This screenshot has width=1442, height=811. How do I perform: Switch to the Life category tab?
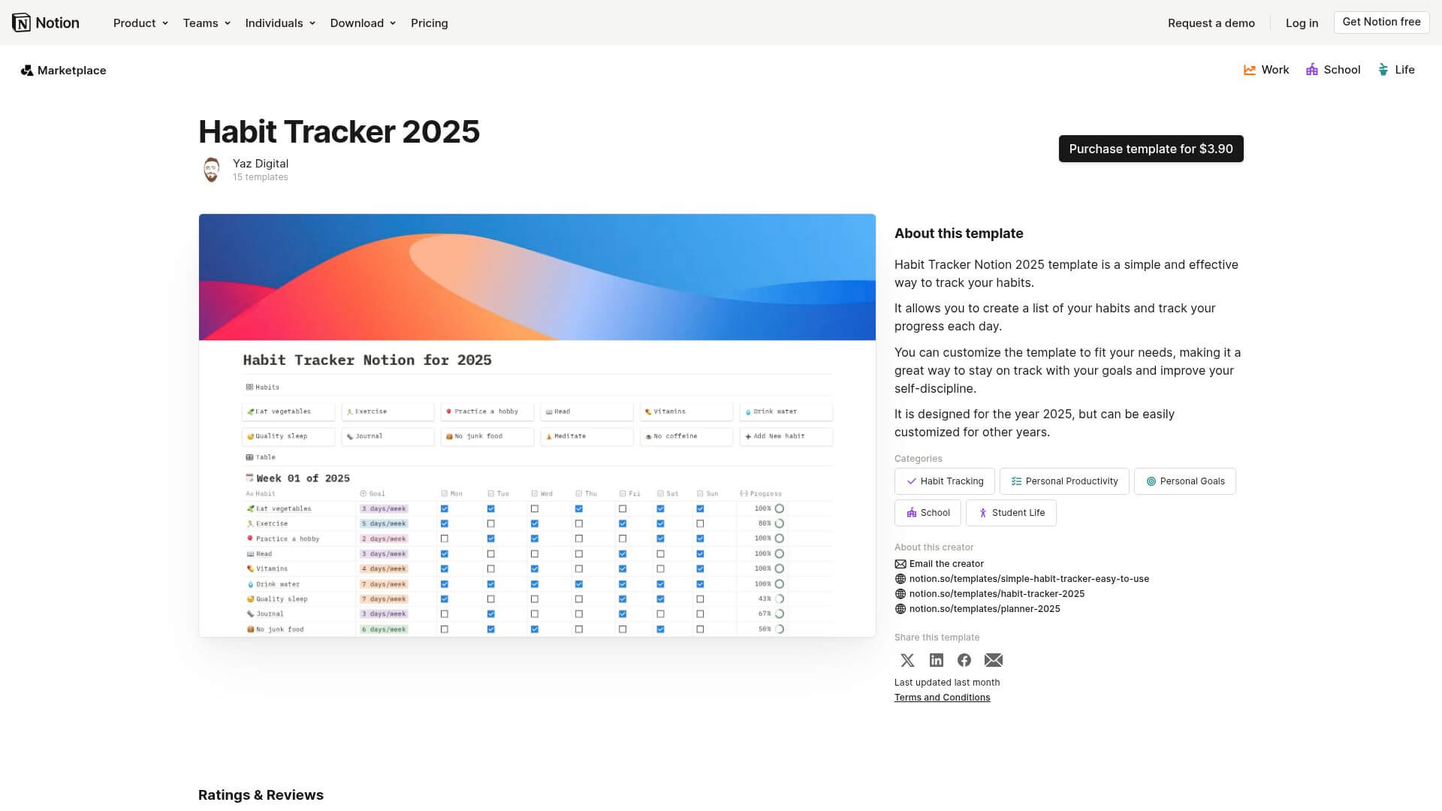tap(1396, 70)
